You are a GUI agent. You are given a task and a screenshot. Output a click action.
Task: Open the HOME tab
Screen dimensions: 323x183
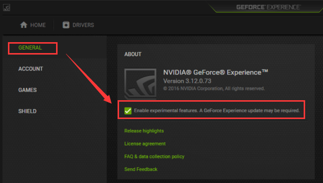[33, 25]
